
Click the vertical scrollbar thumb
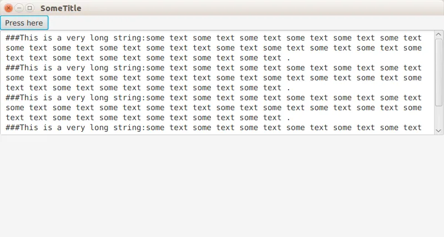[439, 72]
